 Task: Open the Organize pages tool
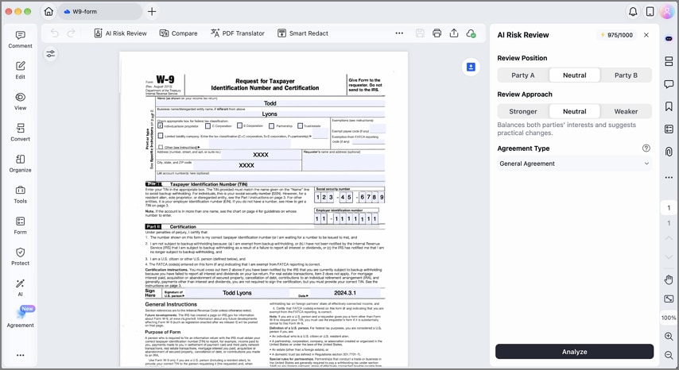click(20, 164)
